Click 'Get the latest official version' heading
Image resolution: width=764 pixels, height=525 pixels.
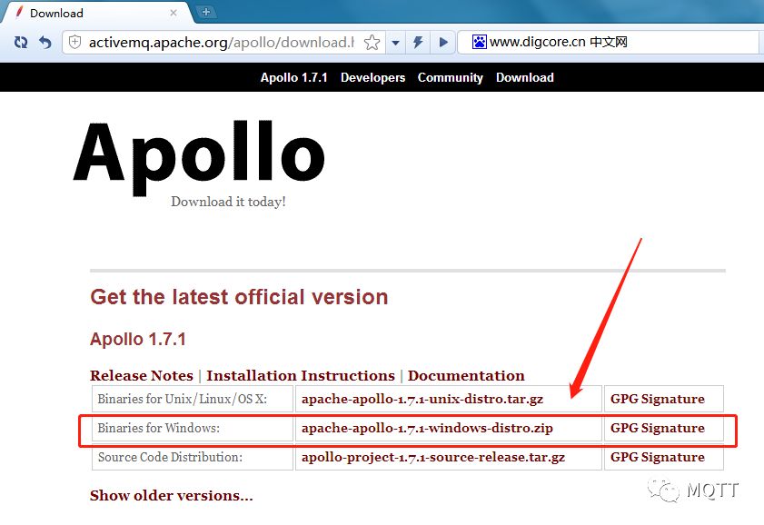pyautogui.click(x=239, y=297)
